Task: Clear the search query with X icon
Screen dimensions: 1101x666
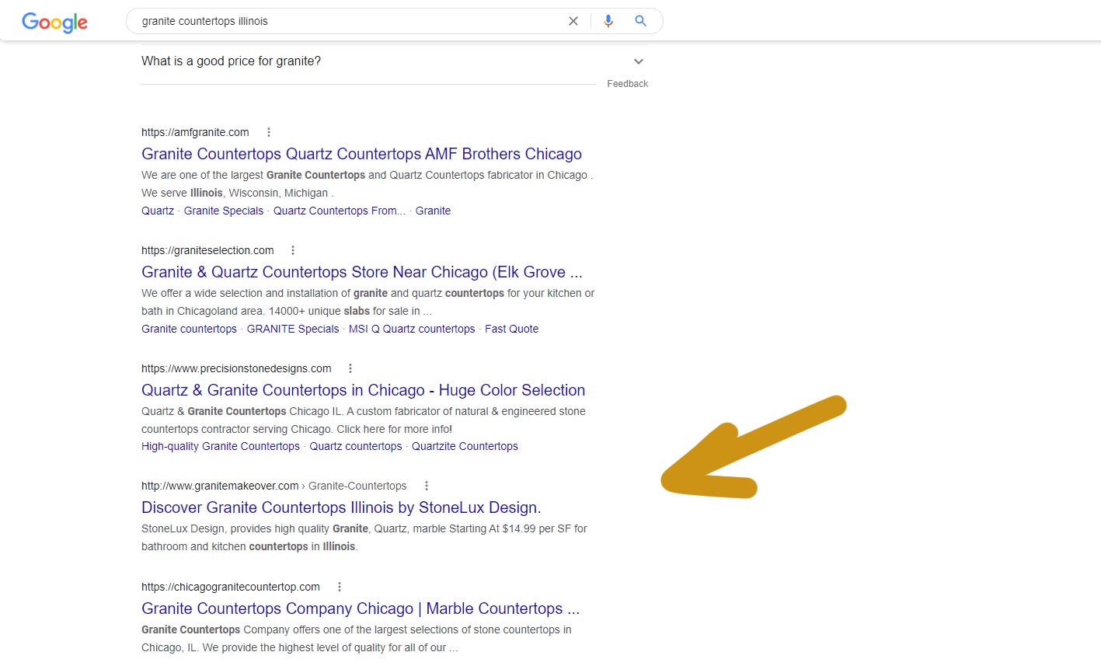Action: coord(573,21)
